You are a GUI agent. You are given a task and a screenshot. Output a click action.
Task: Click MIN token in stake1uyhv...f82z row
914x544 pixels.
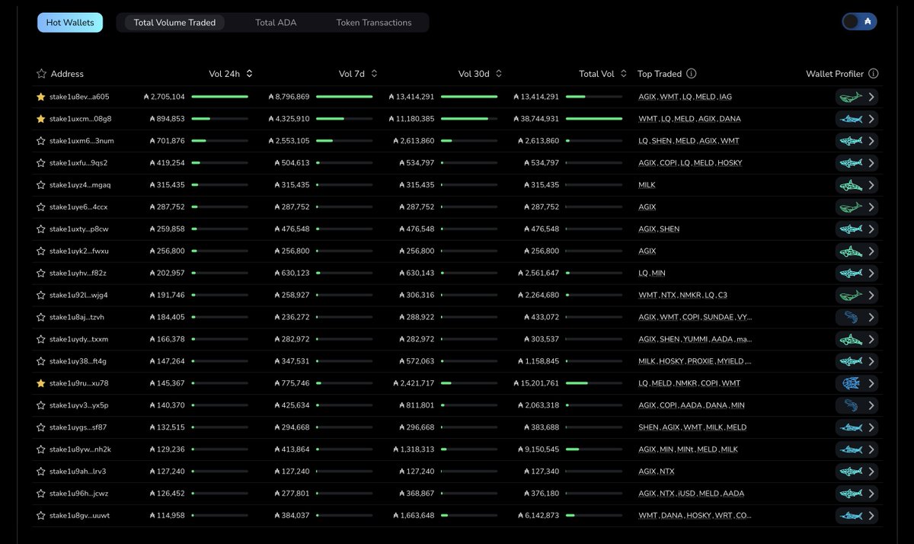click(658, 273)
